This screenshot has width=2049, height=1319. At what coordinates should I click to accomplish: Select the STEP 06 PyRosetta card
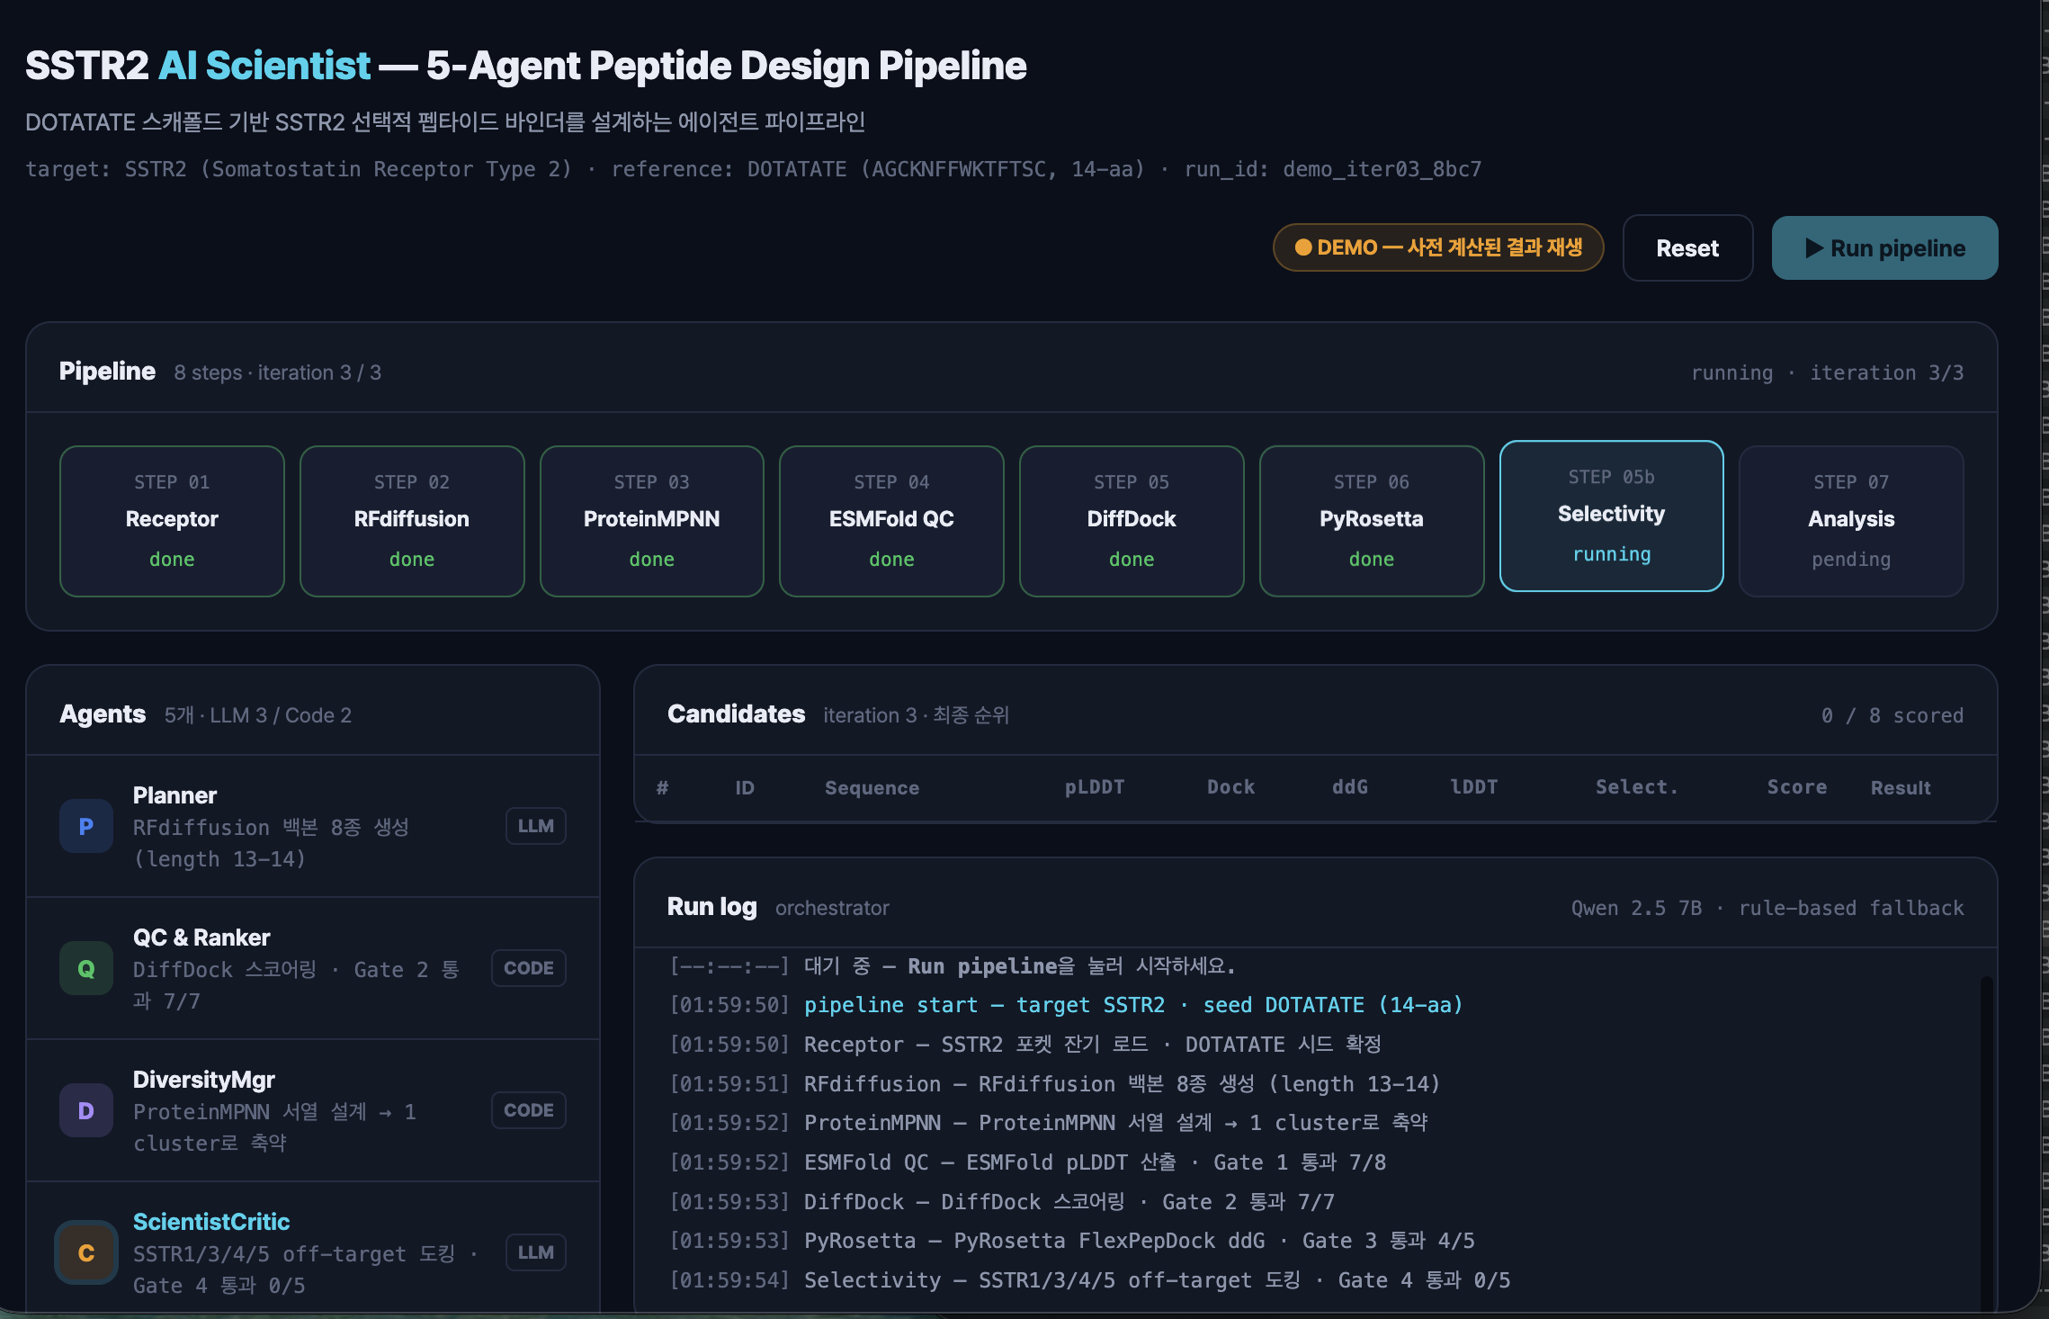pos(1372,521)
